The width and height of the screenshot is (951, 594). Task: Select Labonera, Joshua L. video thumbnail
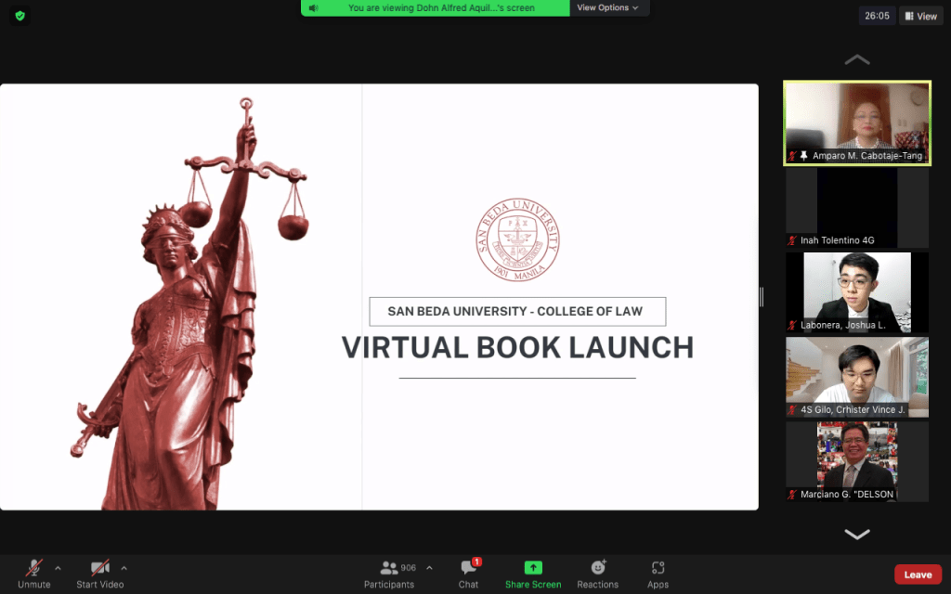click(x=856, y=291)
